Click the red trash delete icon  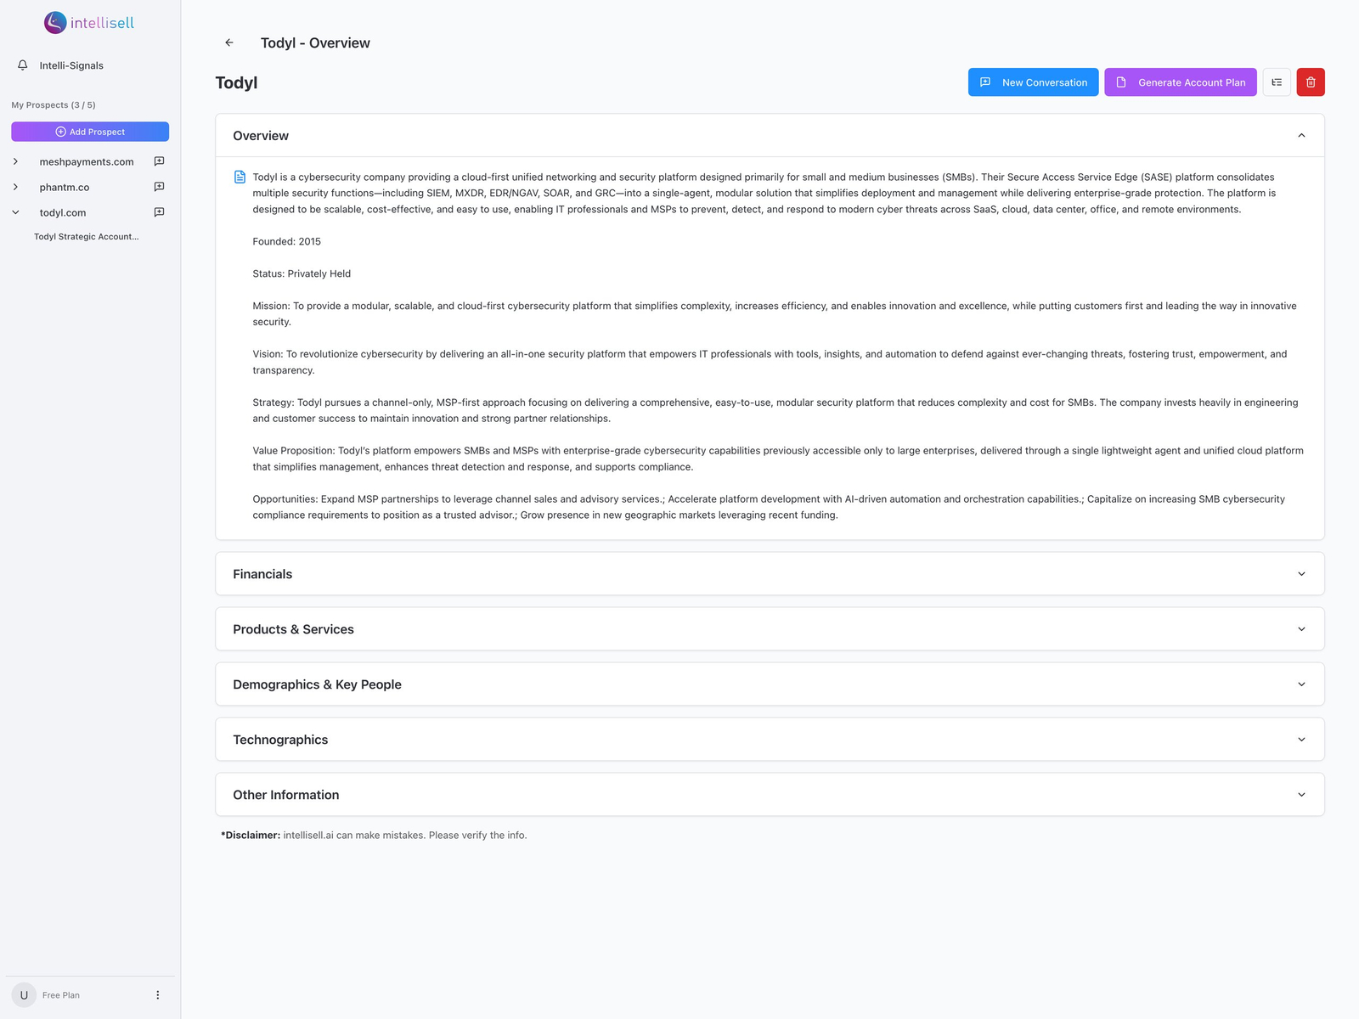tap(1311, 82)
